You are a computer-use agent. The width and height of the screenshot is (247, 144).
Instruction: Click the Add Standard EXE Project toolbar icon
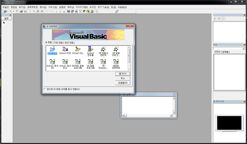5,11
